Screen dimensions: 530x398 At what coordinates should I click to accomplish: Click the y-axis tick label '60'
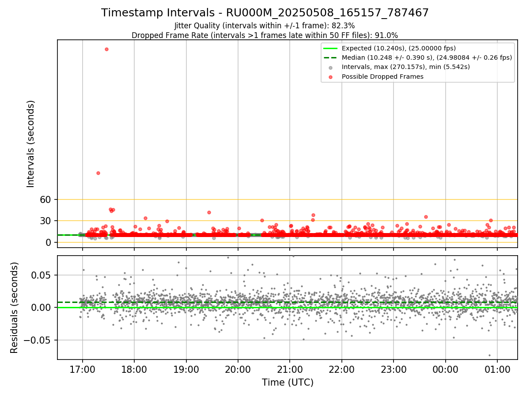pyautogui.click(x=46, y=199)
